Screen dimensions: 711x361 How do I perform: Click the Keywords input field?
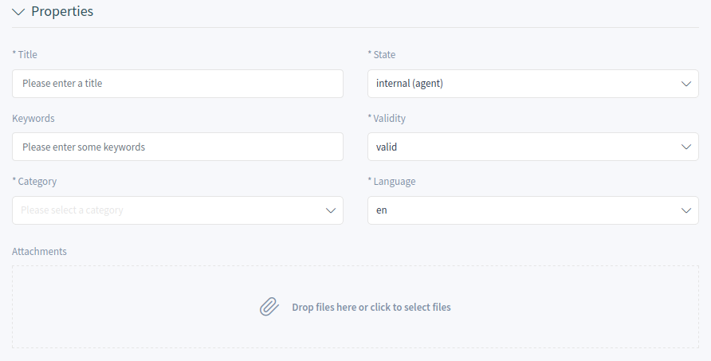pyautogui.click(x=178, y=147)
